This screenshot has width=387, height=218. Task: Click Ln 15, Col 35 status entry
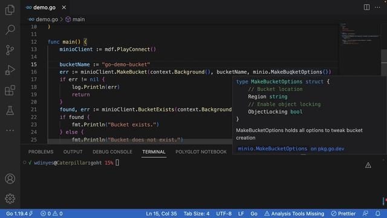click(x=161, y=214)
